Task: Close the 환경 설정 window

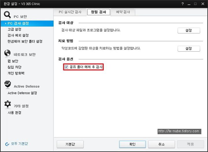Action: click(203, 4)
